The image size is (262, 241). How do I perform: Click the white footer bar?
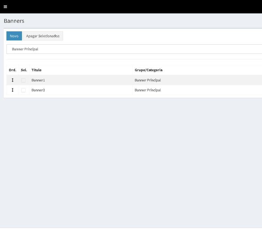point(131,234)
